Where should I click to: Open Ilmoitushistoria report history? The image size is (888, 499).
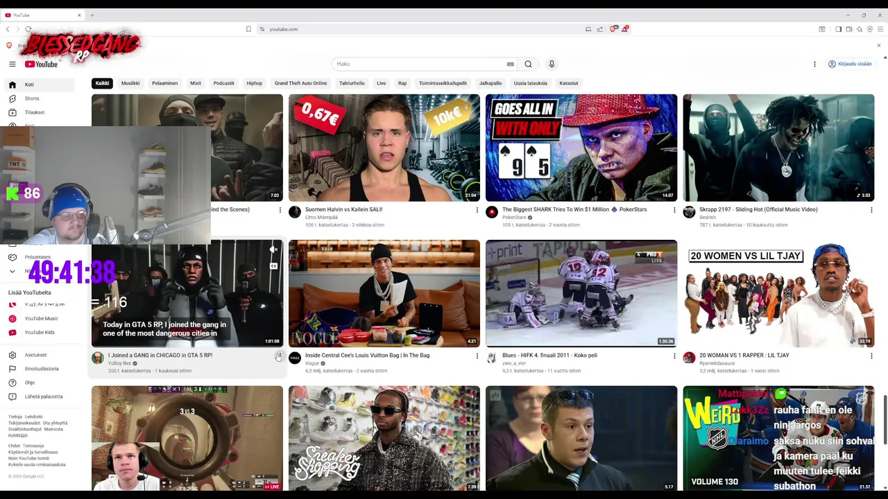(40, 369)
